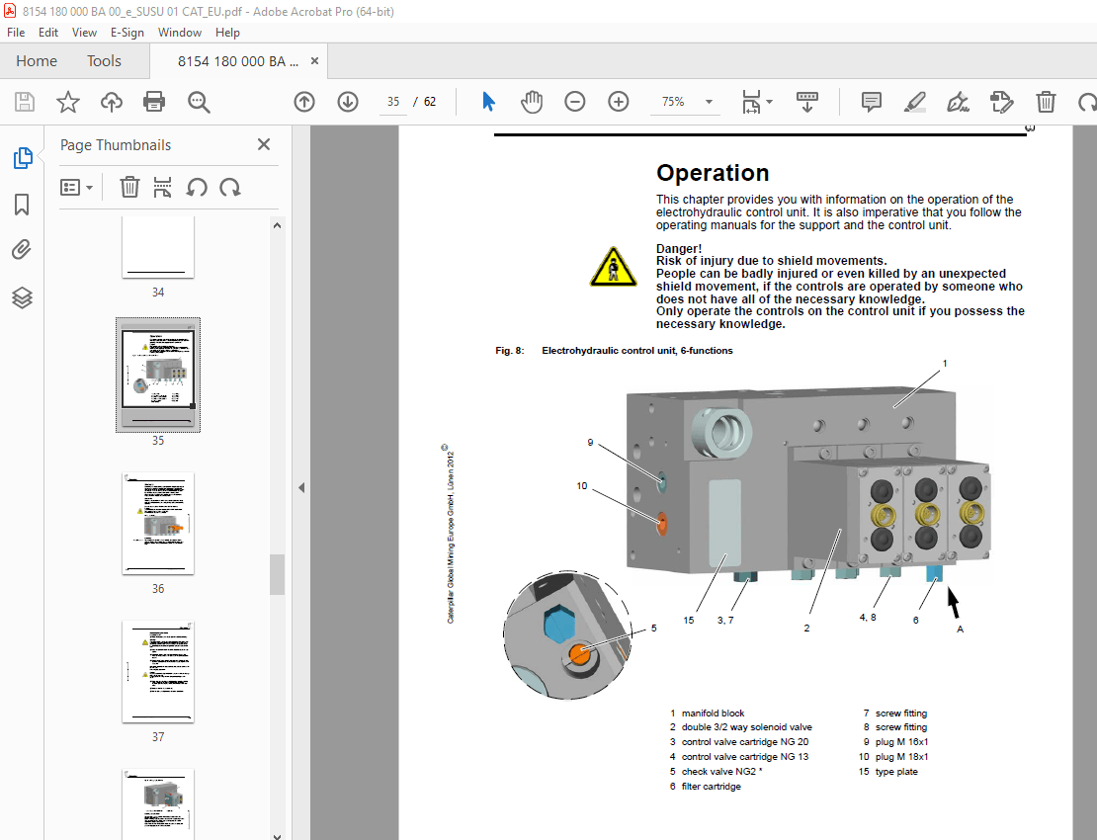Click legend entry 'plug M 18x1'
1097x840 pixels.
[x=901, y=757]
